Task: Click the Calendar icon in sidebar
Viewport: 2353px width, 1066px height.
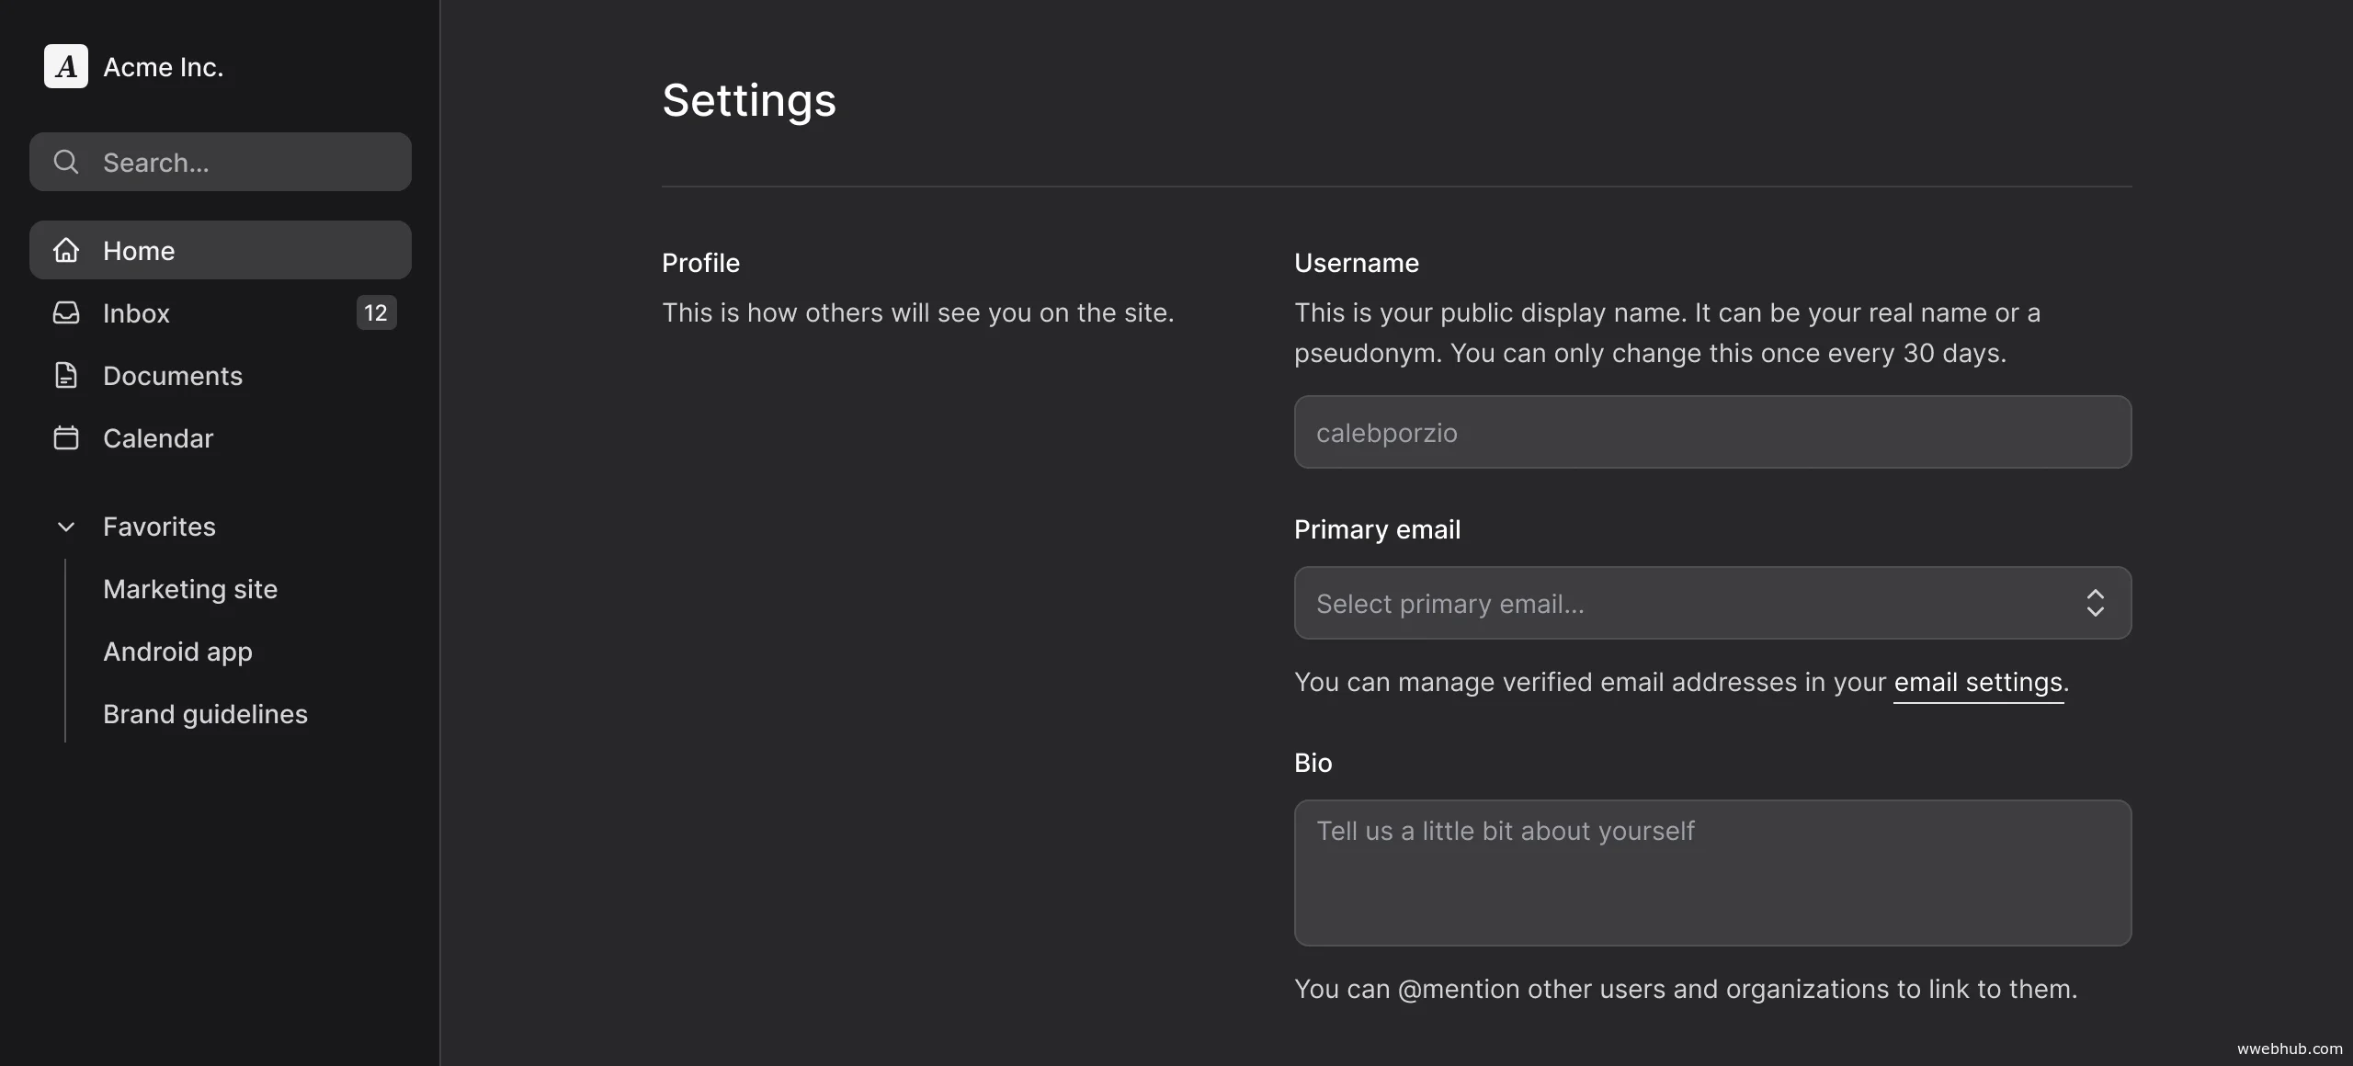Action: (x=66, y=438)
